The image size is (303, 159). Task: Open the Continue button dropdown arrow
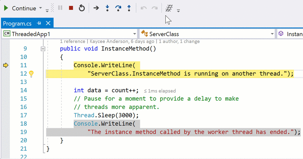(40, 8)
